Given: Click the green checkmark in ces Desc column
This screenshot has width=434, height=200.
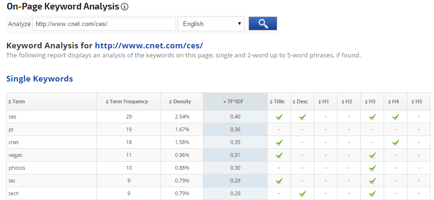Looking at the screenshot, I should 302,117.
